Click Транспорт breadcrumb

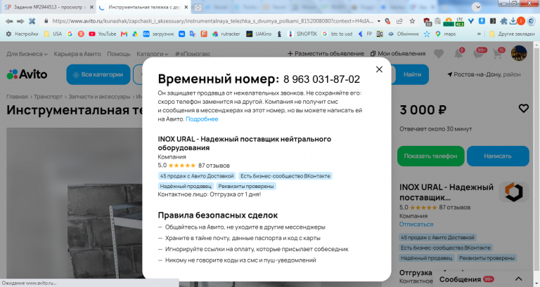(48, 97)
